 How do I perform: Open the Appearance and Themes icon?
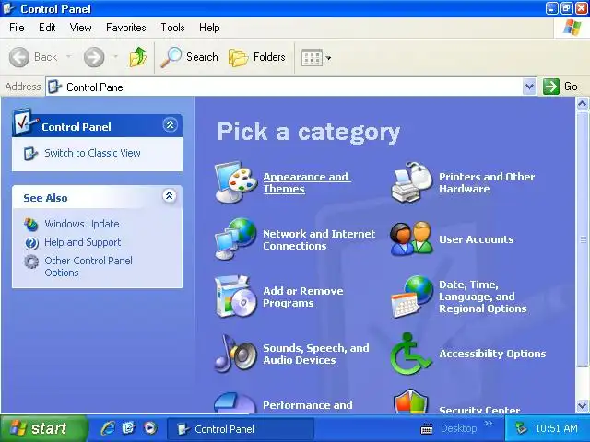click(x=236, y=182)
